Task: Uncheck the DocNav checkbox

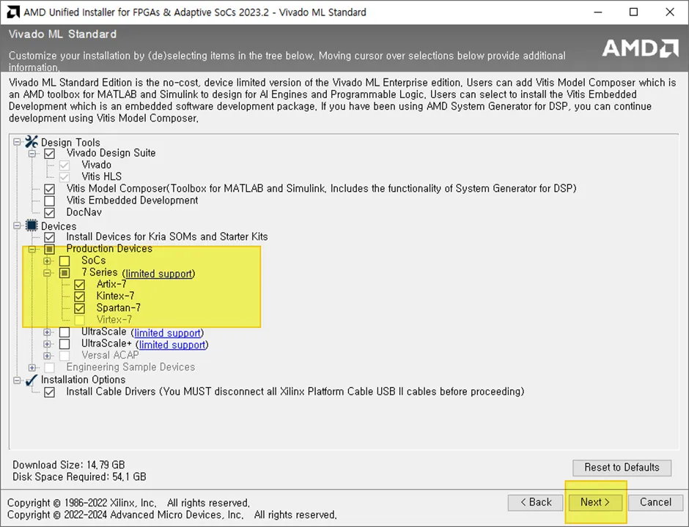Action: point(50,213)
